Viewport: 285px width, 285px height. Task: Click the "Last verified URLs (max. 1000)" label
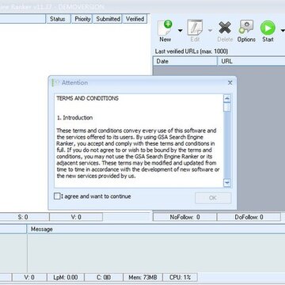(192, 51)
